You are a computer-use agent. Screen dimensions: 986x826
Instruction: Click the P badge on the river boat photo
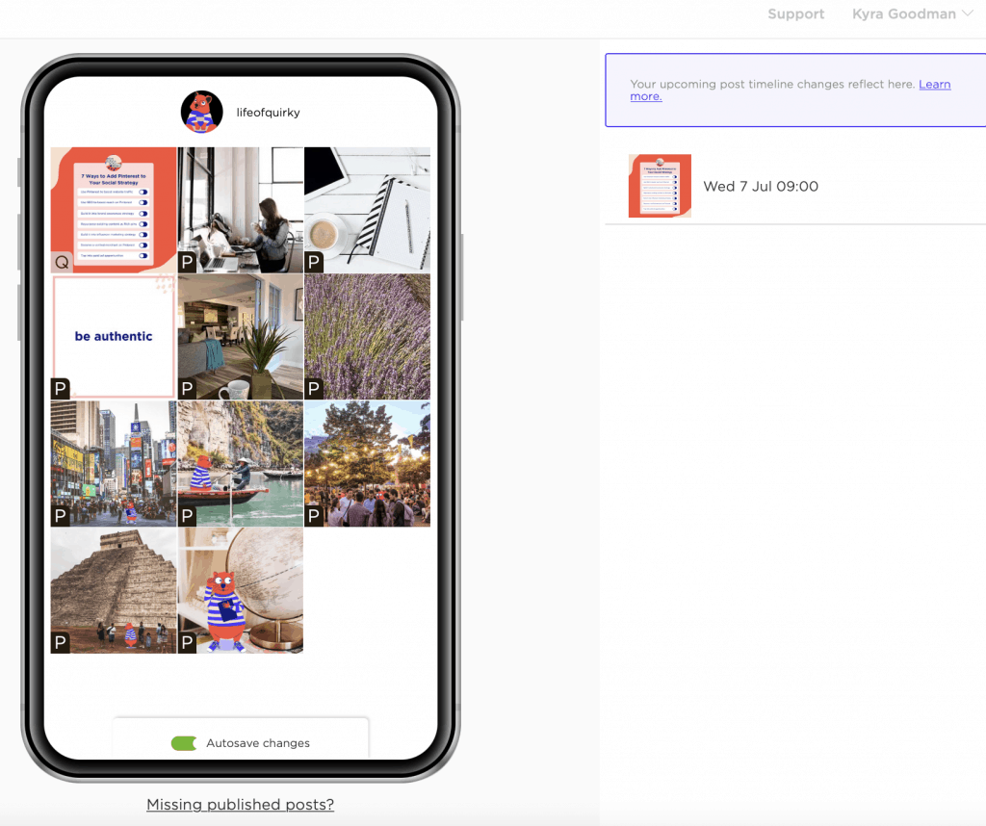tap(187, 516)
